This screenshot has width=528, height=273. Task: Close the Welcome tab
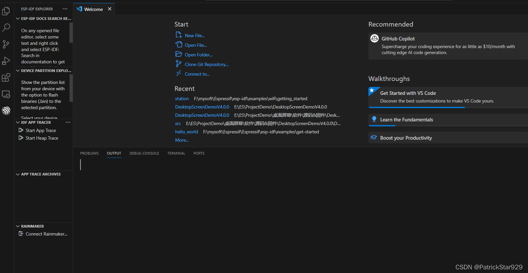coord(110,9)
